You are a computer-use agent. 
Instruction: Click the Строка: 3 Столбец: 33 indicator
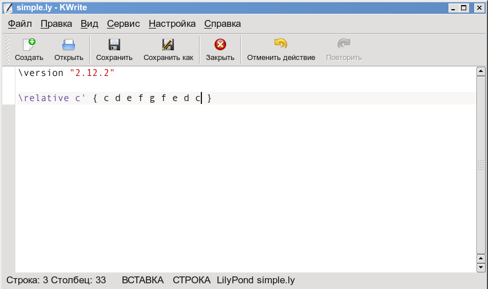tap(56, 280)
